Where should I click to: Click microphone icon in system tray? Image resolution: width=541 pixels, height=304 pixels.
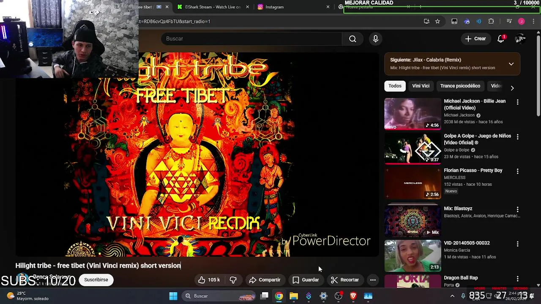463,296
